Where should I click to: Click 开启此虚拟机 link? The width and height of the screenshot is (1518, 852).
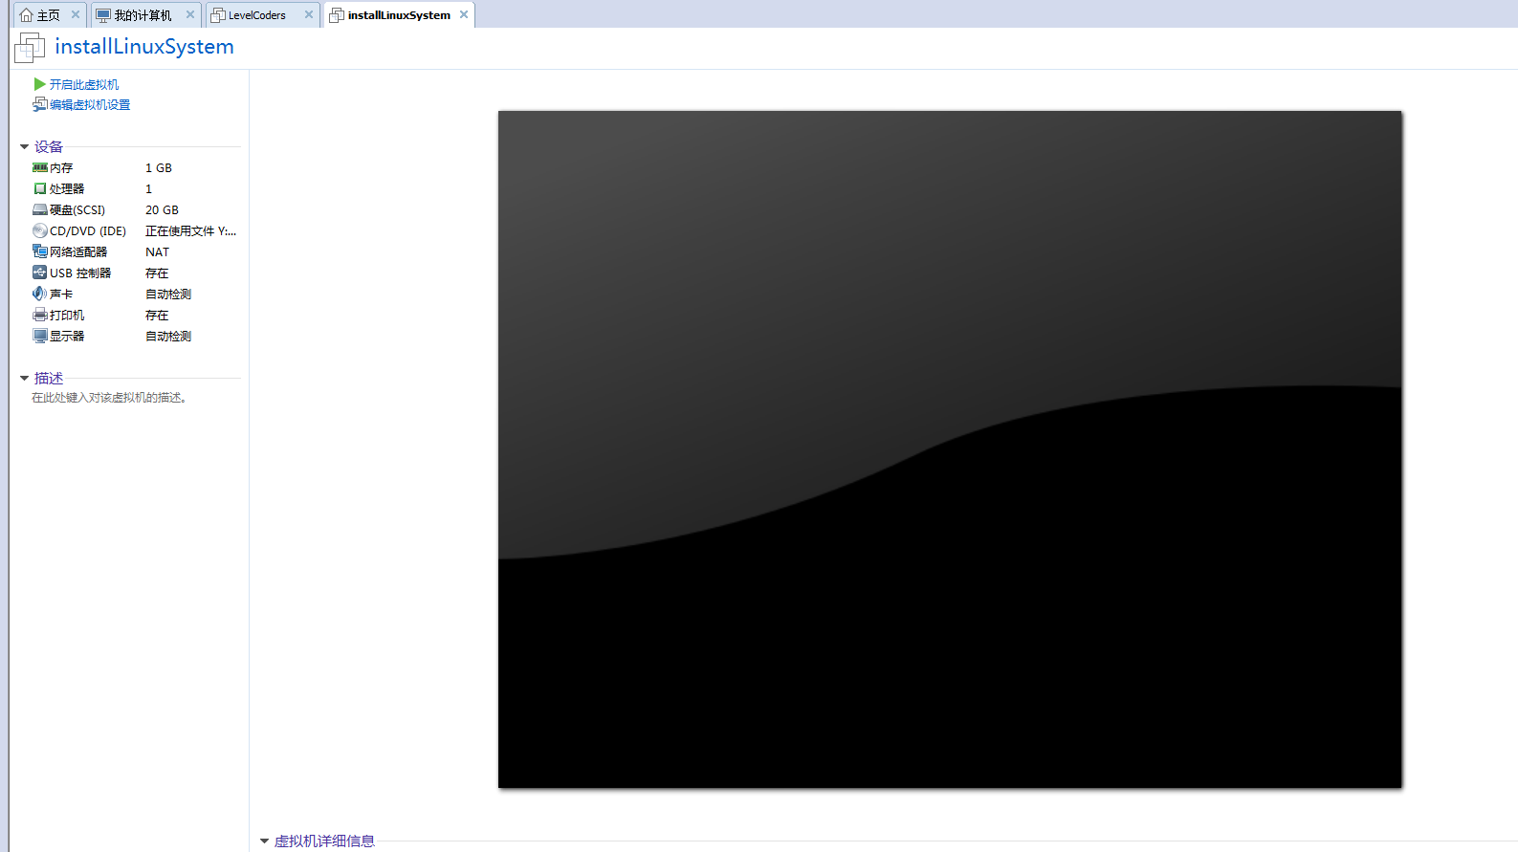[84, 84]
